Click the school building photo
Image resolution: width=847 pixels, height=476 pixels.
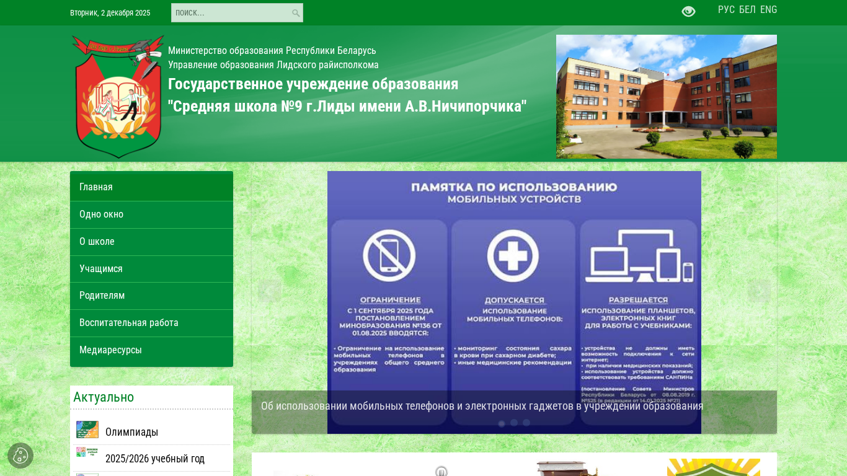667,97
